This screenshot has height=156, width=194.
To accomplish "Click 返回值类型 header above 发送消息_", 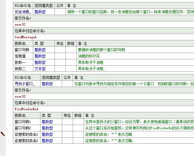I will [x=43, y=5].
